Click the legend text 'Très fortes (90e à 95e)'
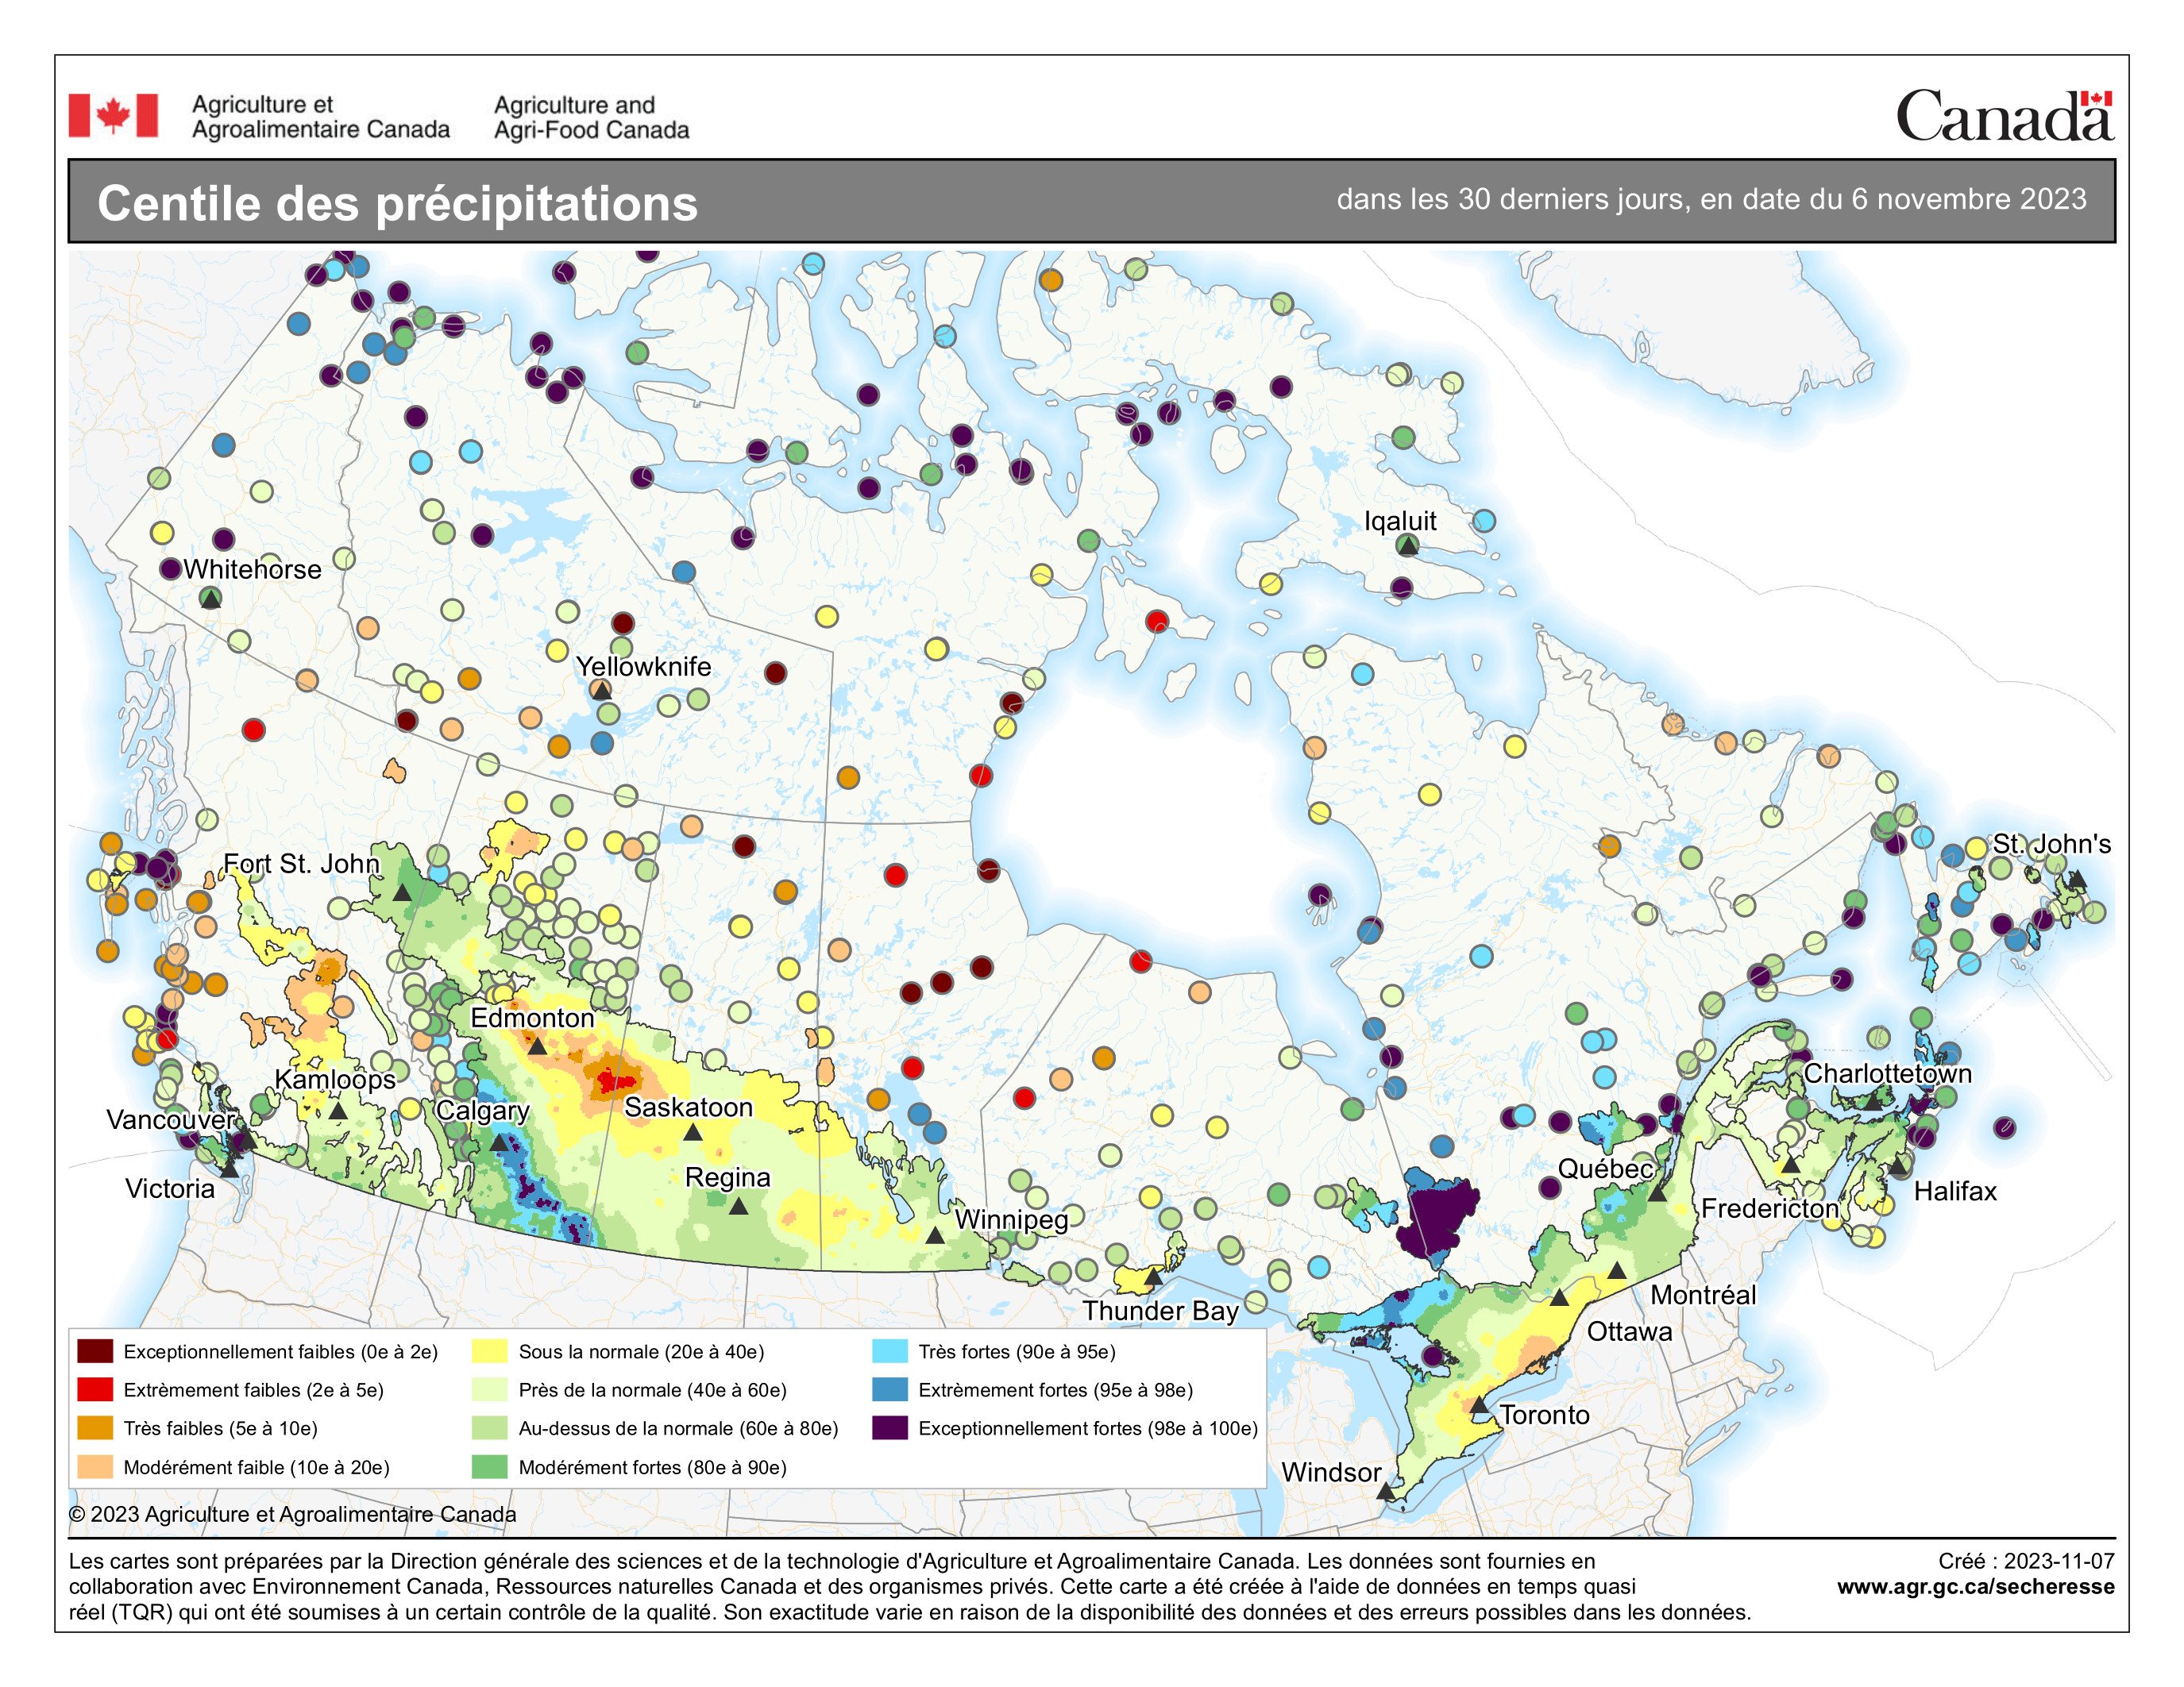The height and width of the screenshot is (1687, 2184). coord(1017,1351)
